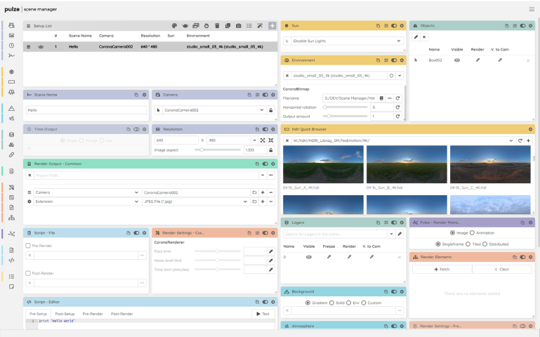Toggle the Sun panel on/off switch
This screenshot has width=540, height=337.
(x=394, y=25)
